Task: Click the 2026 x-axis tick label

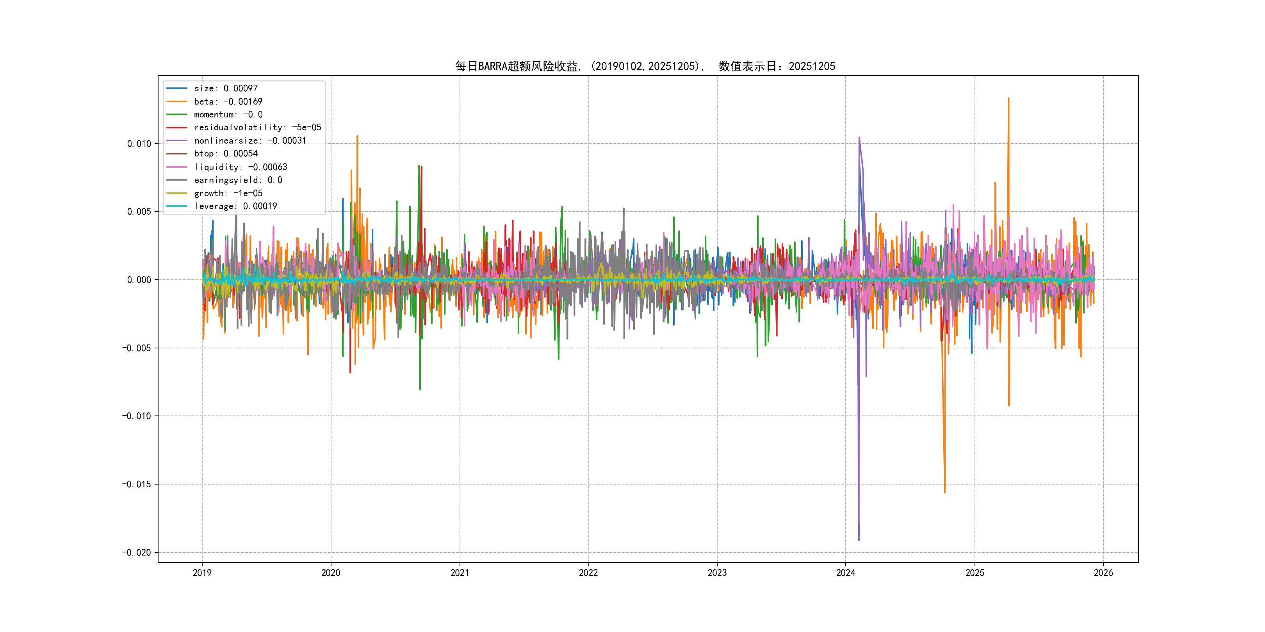Action: click(x=1103, y=573)
